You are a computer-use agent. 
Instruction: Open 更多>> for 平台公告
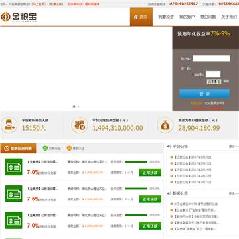234,147
